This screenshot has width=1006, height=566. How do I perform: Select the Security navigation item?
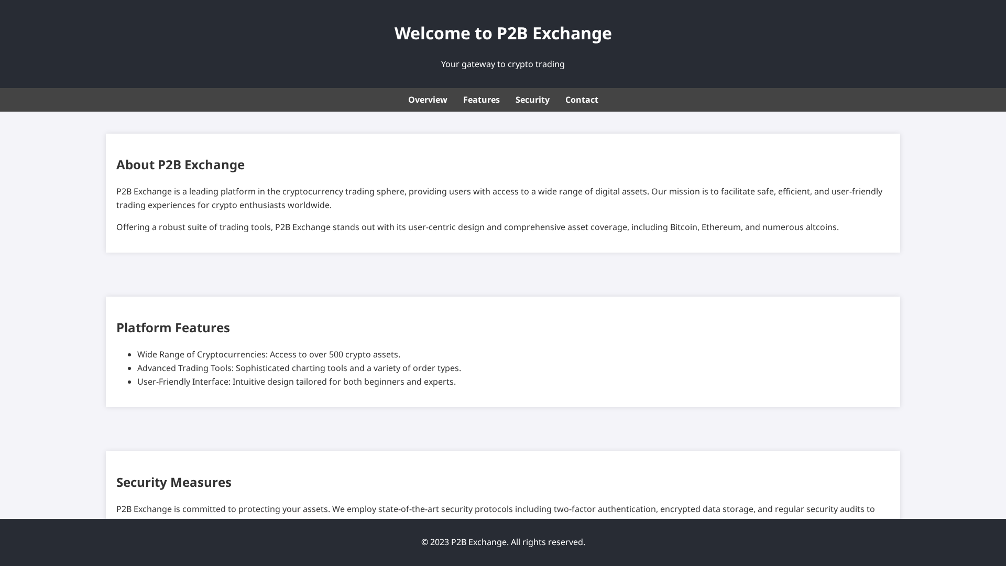click(x=532, y=100)
